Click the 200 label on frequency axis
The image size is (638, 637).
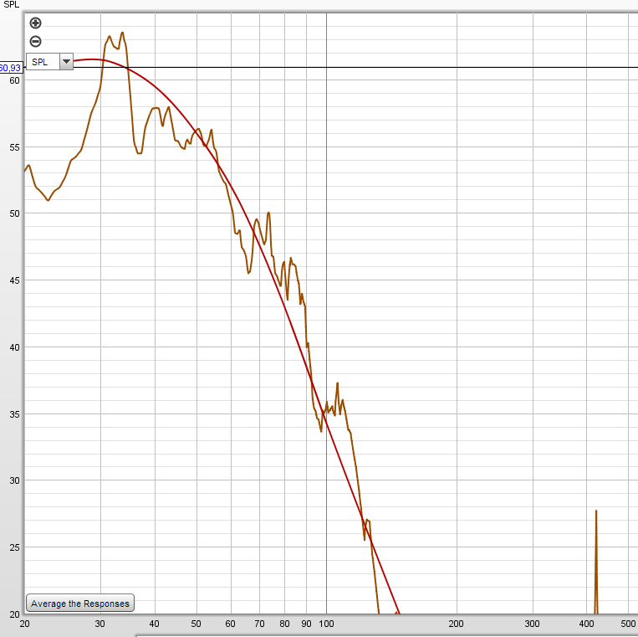(456, 624)
